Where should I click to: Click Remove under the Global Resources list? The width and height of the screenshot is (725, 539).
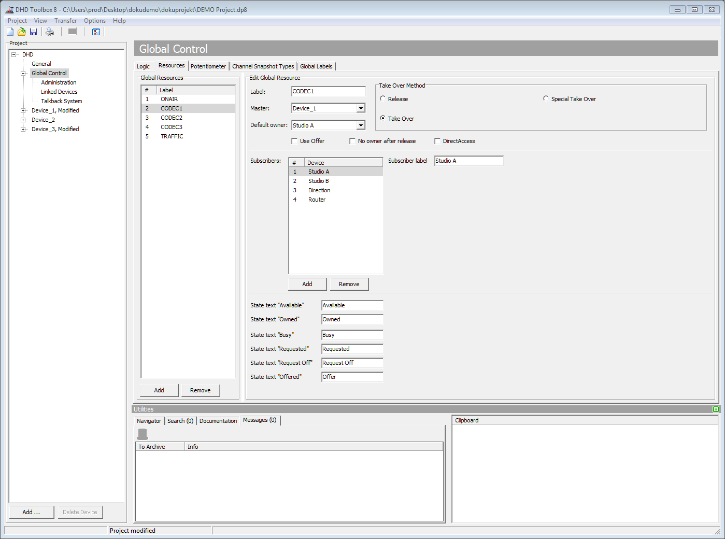coord(201,390)
